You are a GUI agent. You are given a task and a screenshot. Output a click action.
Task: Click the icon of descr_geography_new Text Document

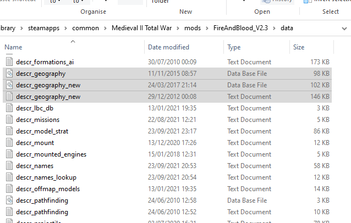click(x=9, y=97)
